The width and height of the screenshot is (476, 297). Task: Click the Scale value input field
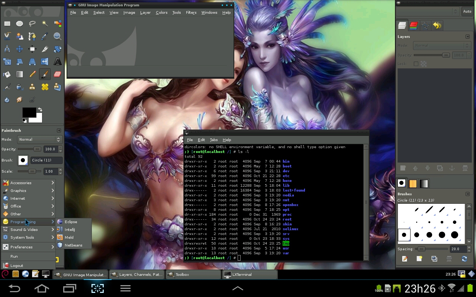51,172
